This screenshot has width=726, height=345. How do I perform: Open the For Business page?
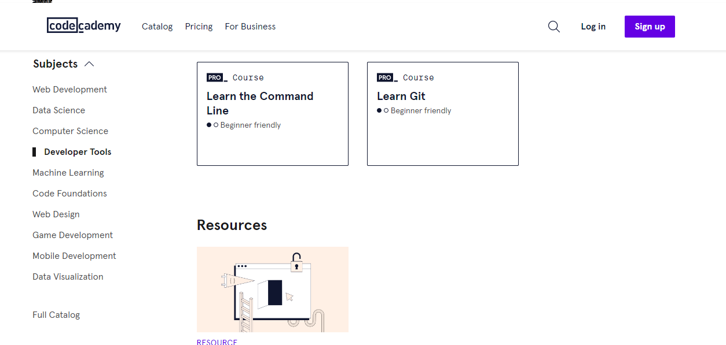pyautogui.click(x=250, y=27)
